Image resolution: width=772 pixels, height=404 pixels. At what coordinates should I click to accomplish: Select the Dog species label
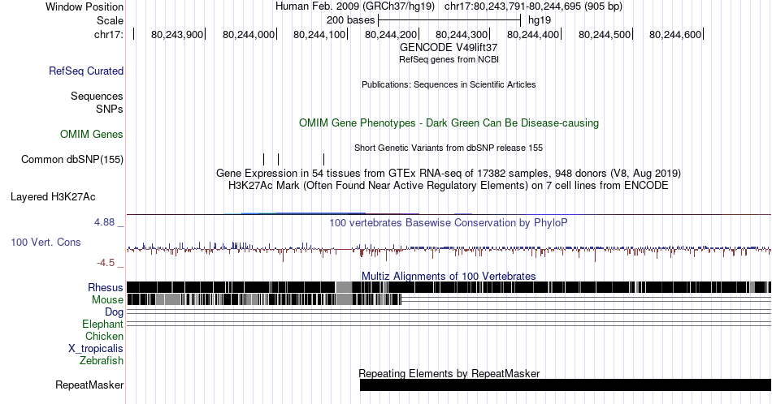coord(115,312)
